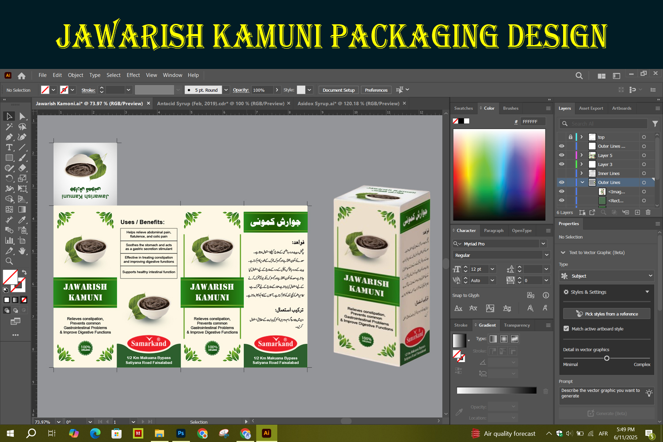Toggle visibility of Outer Lines ... layer
The width and height of the screenshot is (663, 442).
pyautogui.click(x=561, y=146)
